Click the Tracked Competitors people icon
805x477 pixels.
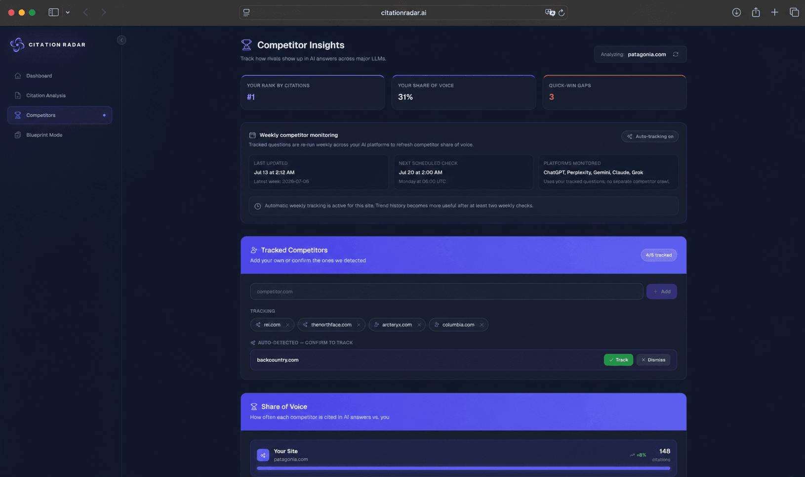pos(254,250)
